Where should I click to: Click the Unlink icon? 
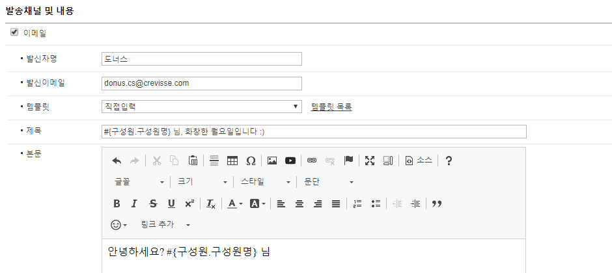[330, 161]
